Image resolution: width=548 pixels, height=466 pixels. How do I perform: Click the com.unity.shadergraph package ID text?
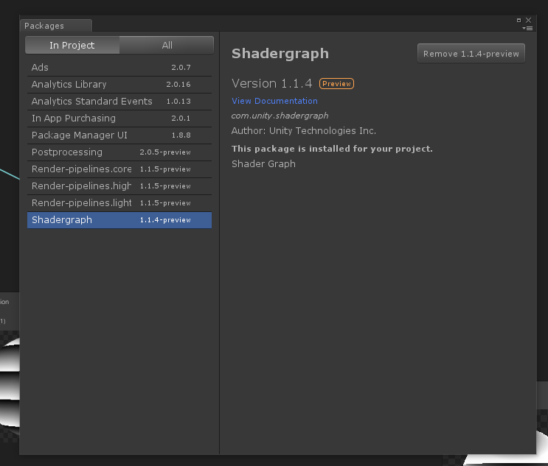[x=280, y=116]
